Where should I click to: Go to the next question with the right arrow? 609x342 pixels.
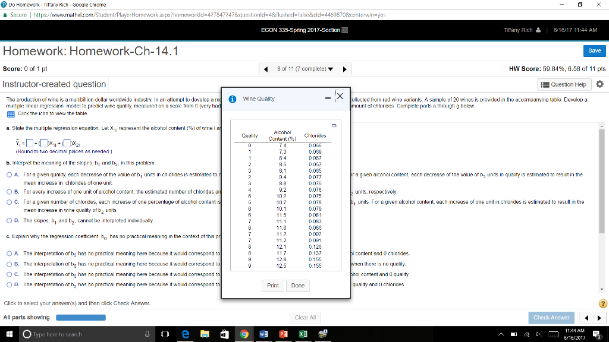point(346,68)
